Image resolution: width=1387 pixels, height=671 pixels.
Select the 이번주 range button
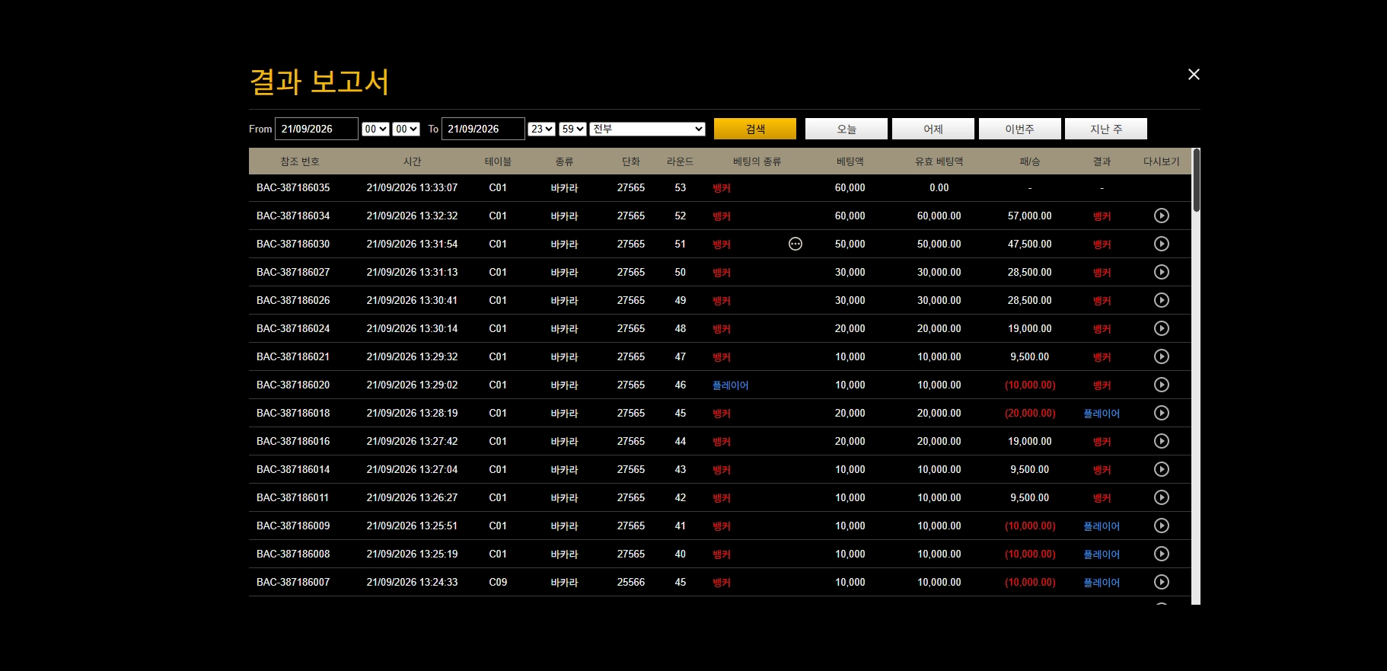pos(1020,129)
